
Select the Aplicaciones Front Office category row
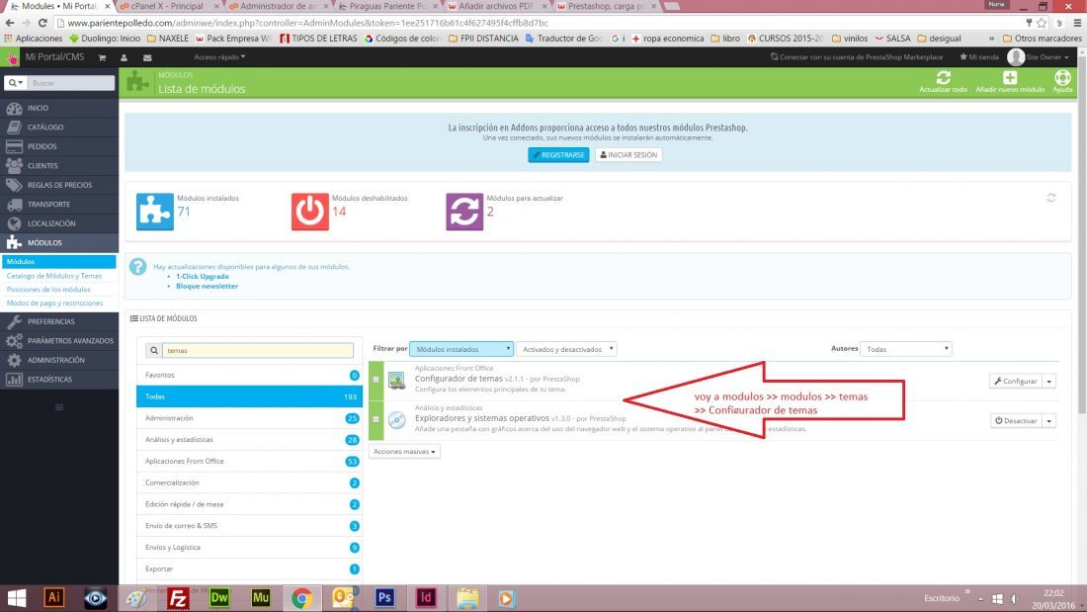click(x=250, y=461)
